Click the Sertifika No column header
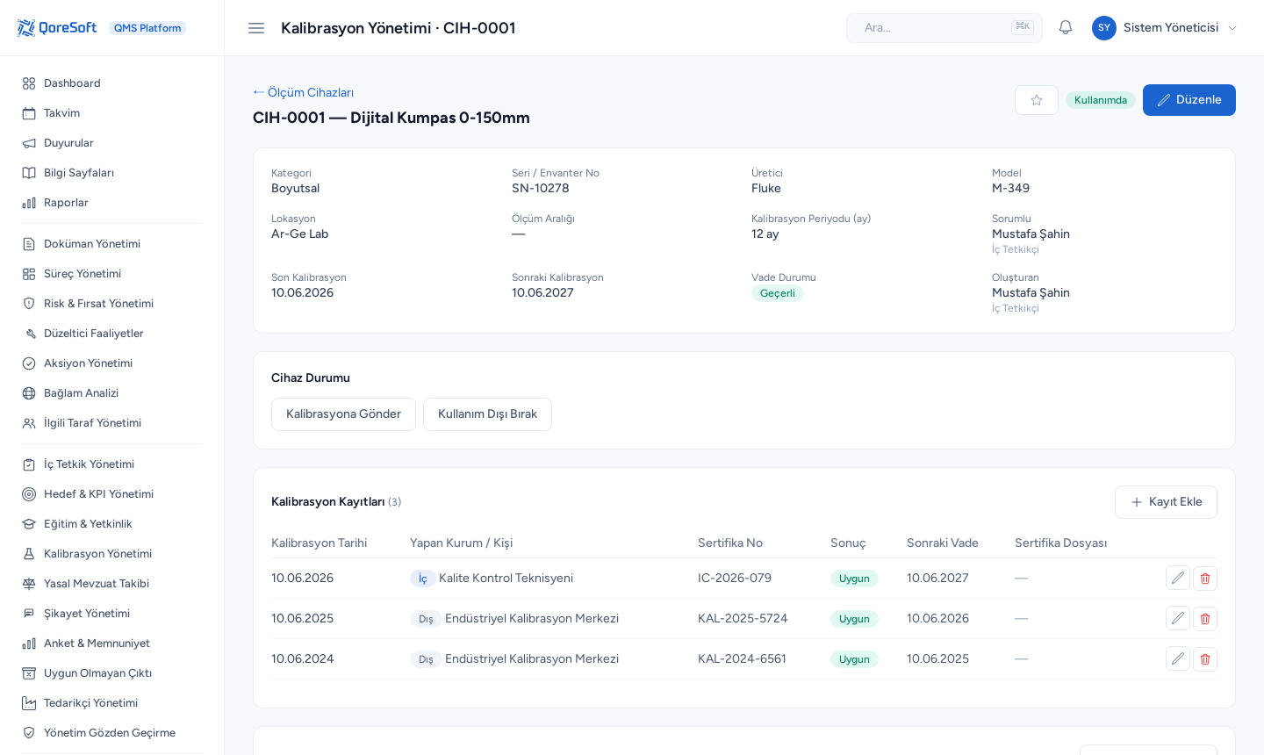 pos(730,543)
